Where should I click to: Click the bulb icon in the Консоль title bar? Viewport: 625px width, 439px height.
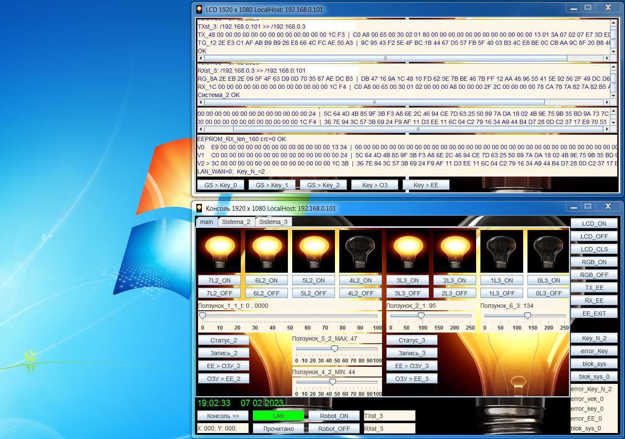coord(199,208)
